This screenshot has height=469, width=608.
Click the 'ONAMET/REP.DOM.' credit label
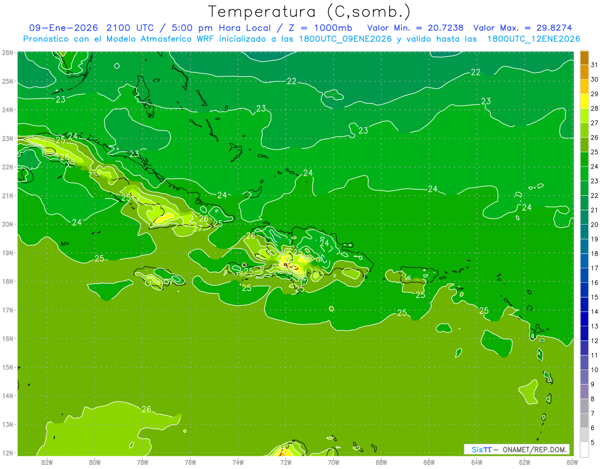(536, 449)
